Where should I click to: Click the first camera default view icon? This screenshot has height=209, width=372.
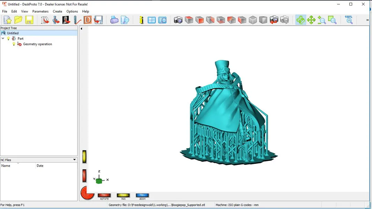click(178, 20)
